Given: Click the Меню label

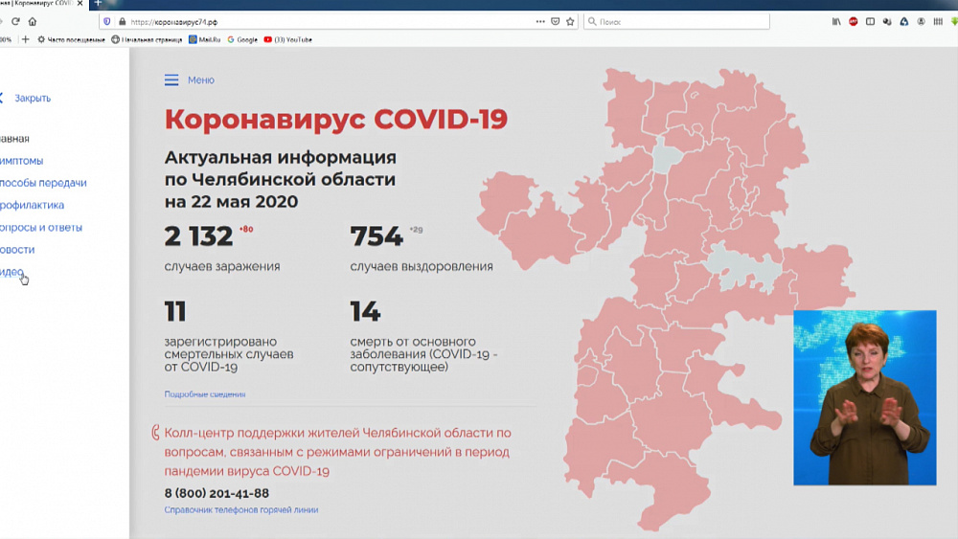Looking at the screenshot, I should [201, 80].
